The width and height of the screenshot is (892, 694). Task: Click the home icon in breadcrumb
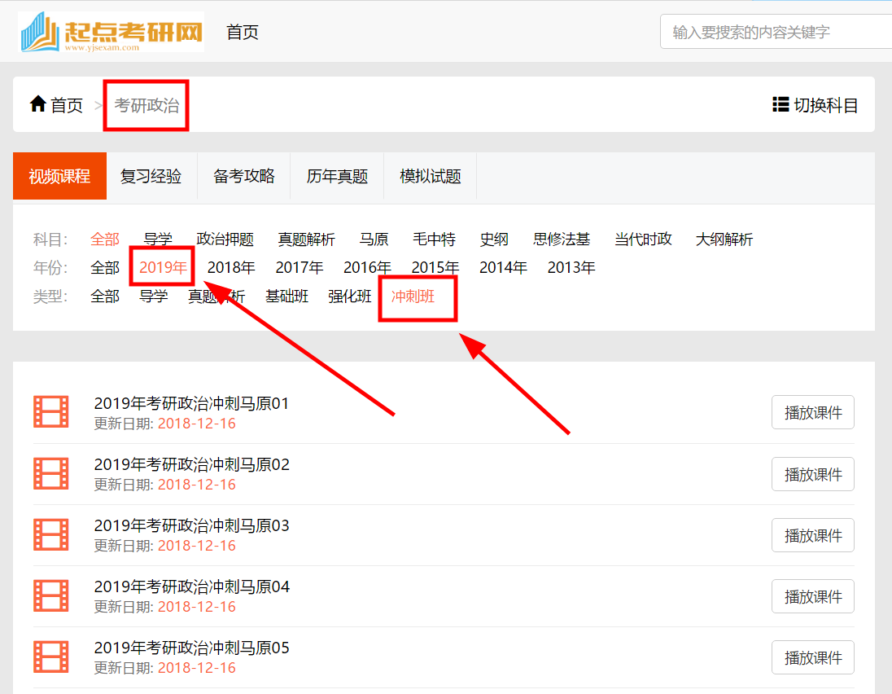point(38,104)
